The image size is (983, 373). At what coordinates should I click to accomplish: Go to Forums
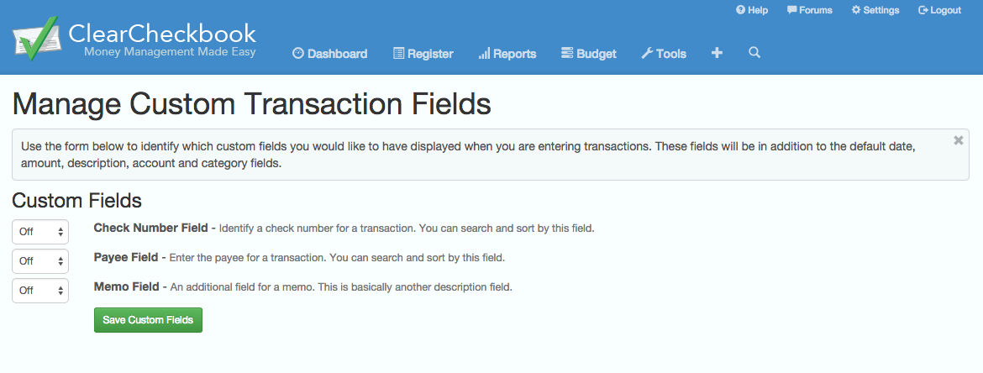(809, 10)
